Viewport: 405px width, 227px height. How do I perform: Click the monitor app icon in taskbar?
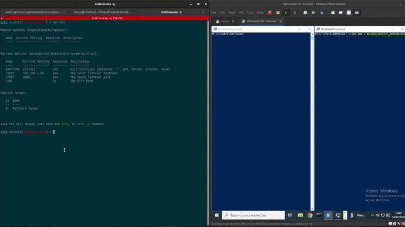tap(338, 215)
